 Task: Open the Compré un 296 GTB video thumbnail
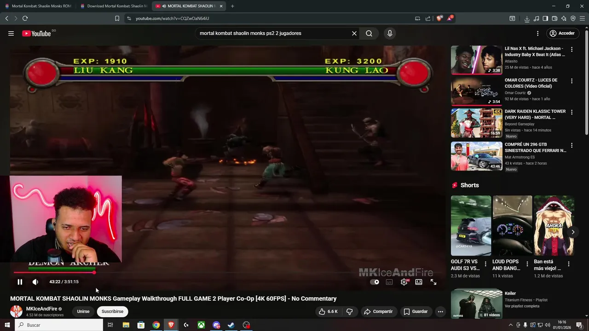tap(476, 156)
